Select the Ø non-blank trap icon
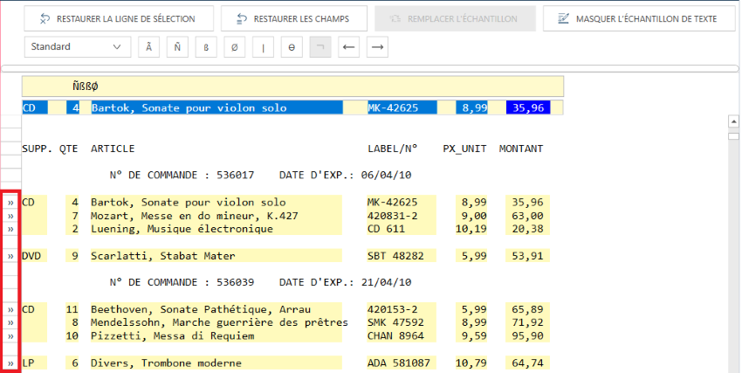742x373 pixels. [x=235, y=46]
